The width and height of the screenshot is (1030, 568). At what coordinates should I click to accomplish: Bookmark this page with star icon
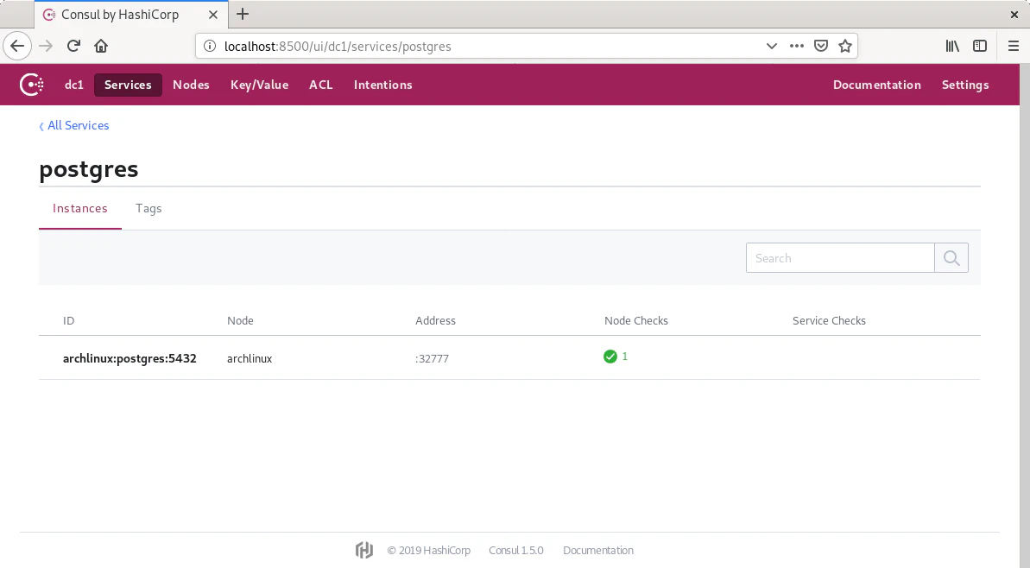[x=845, y=47]
